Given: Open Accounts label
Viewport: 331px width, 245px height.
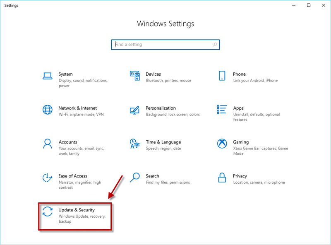Looking at the screenshot, I should click(68, 142).
